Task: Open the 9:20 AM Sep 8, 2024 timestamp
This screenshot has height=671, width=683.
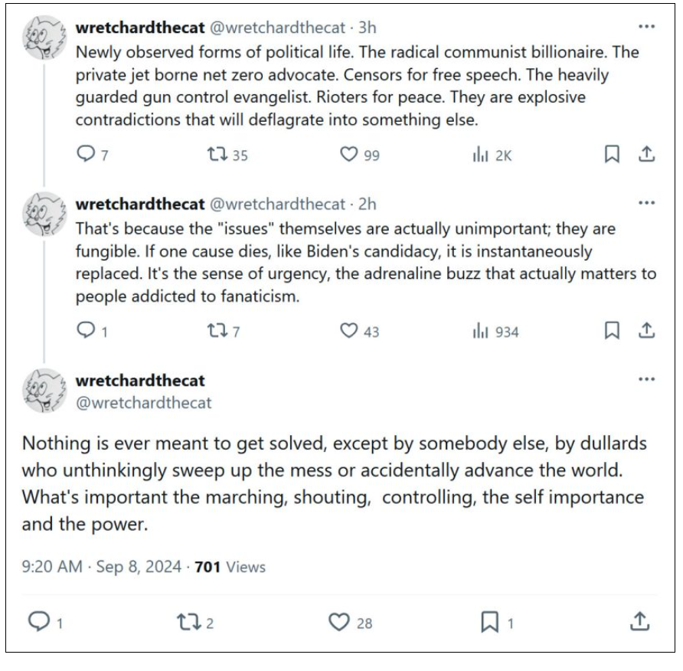Action: click(102, 567)
